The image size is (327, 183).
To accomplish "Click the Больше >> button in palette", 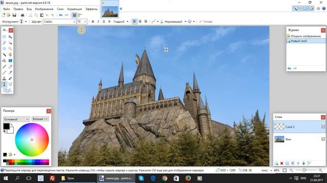I will tap(40, 119).
